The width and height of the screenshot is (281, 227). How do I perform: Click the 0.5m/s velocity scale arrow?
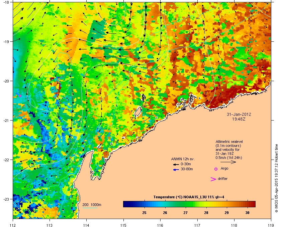tap(228, 162)
